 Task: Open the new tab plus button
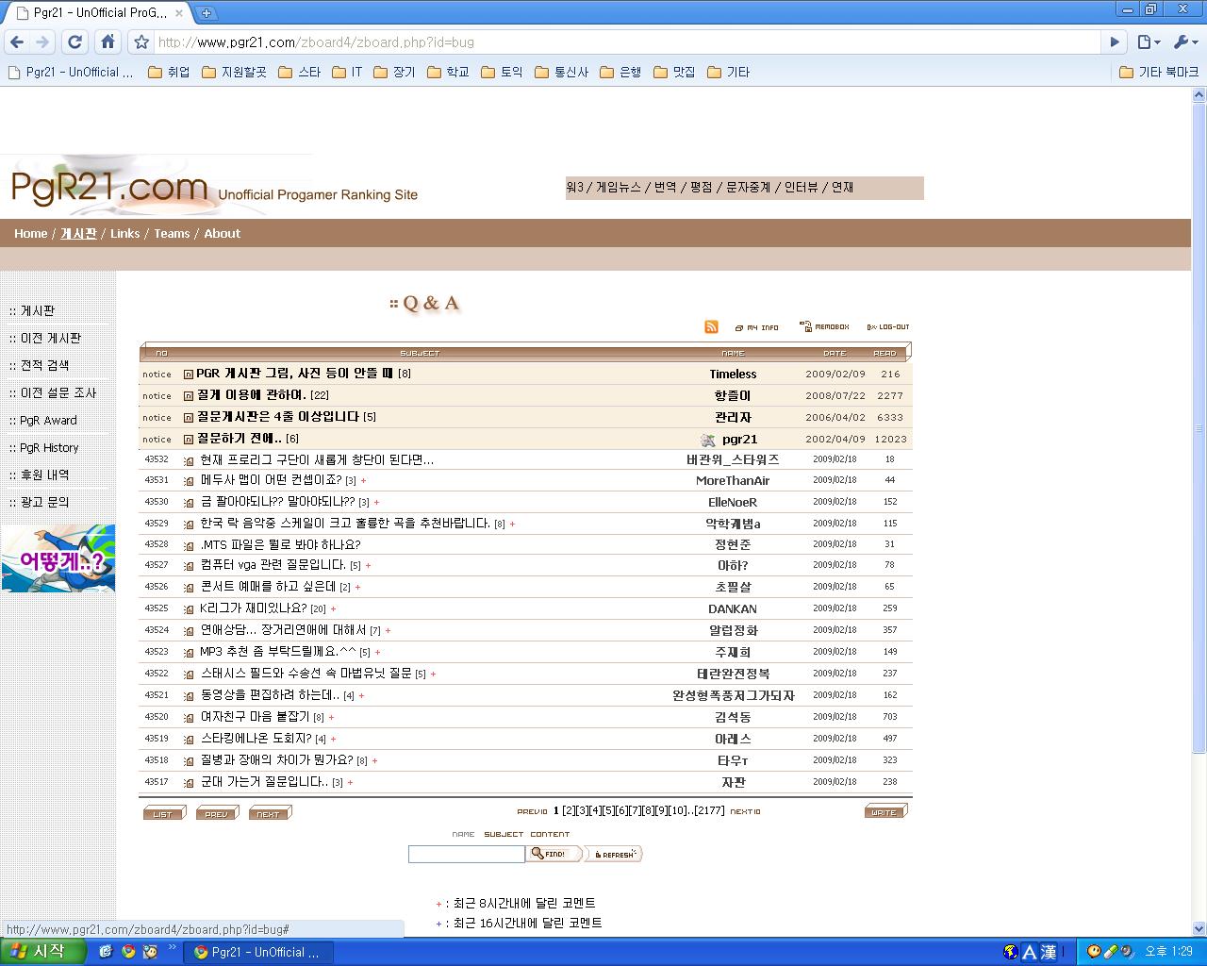[207, 12]
